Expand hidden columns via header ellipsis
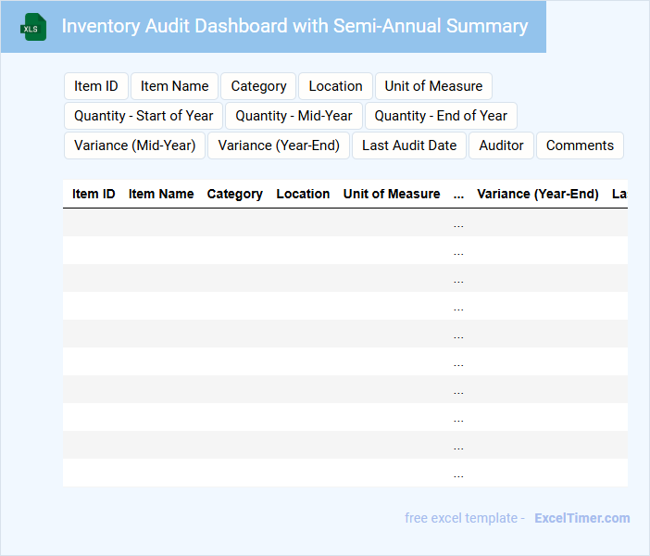650x556 pixels. point(458,194)
